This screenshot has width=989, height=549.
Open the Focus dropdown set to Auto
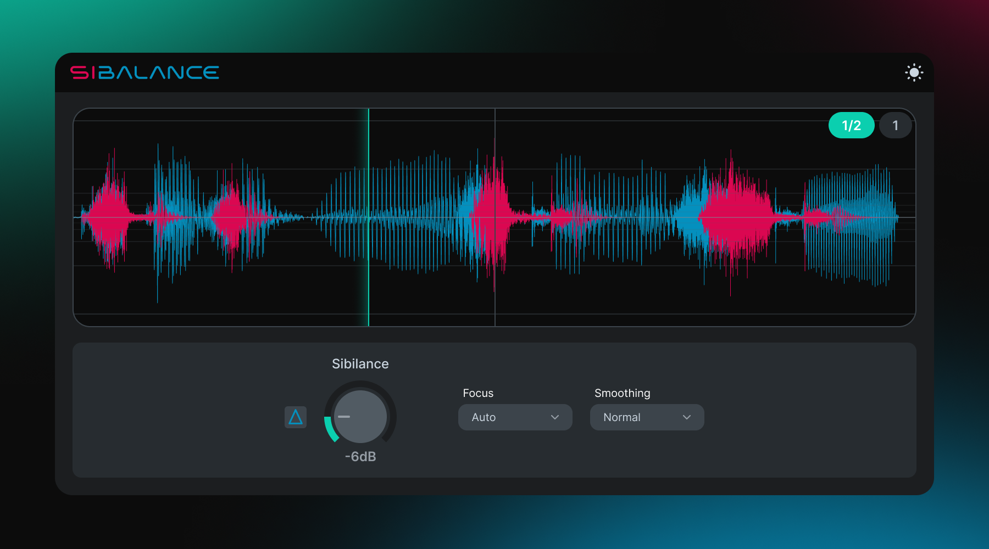[x=515, y=417]
